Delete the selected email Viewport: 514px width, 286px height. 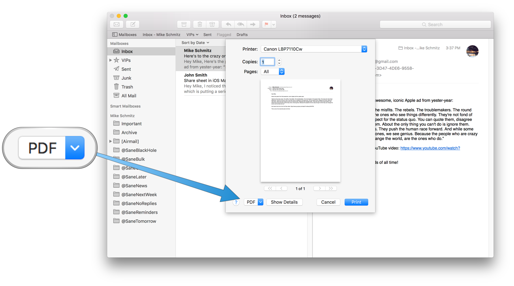point(200,24)
